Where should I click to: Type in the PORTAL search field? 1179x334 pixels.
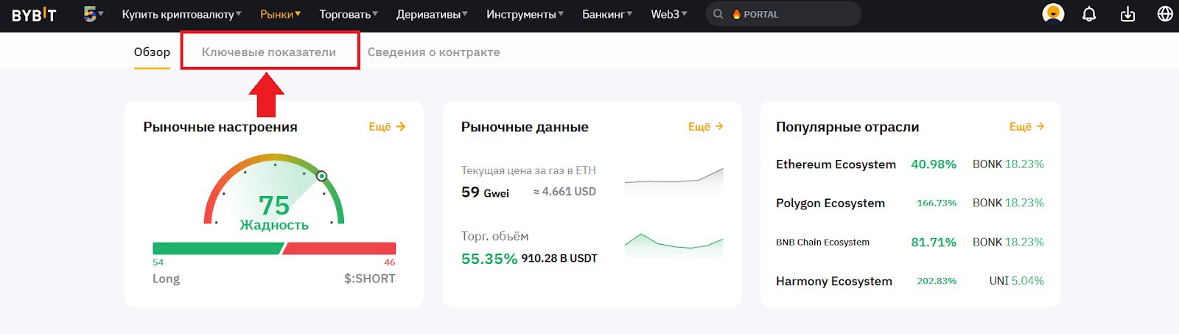(796, 14)
